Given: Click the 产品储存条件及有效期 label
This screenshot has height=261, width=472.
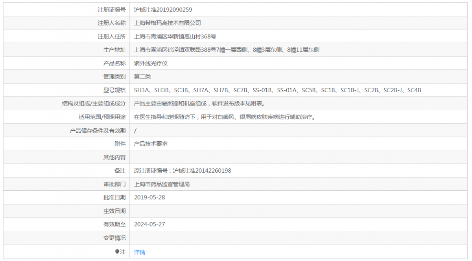Looking at the screenshot, I should point(98,130).
